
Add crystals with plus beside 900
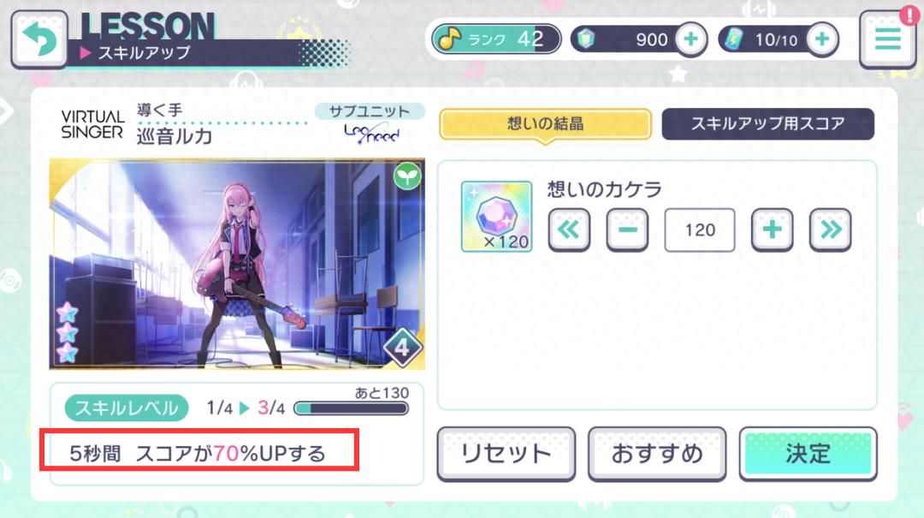[690, 39]
